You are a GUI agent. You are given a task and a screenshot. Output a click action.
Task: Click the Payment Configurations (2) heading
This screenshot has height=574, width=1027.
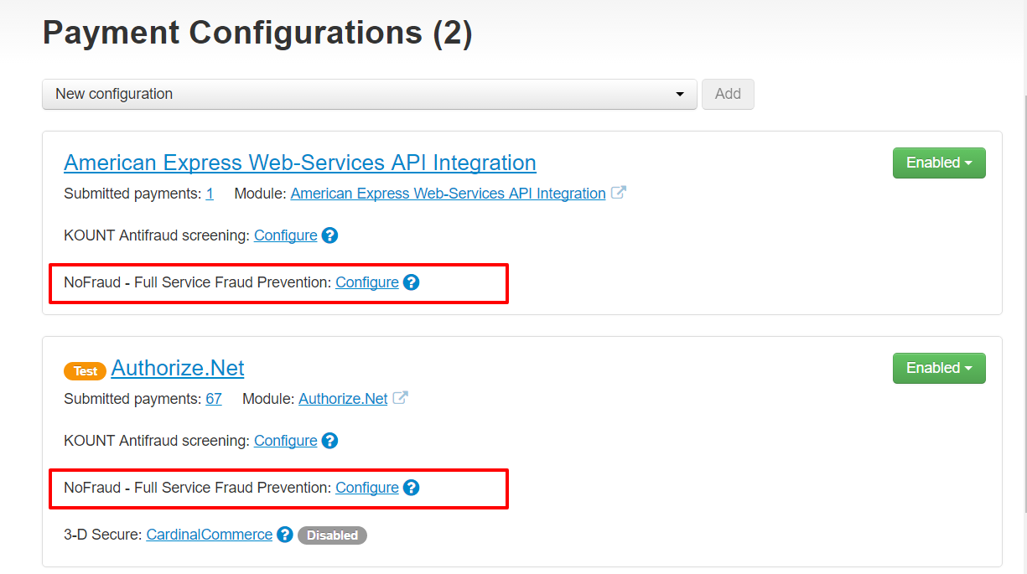[x=257, y=33]
